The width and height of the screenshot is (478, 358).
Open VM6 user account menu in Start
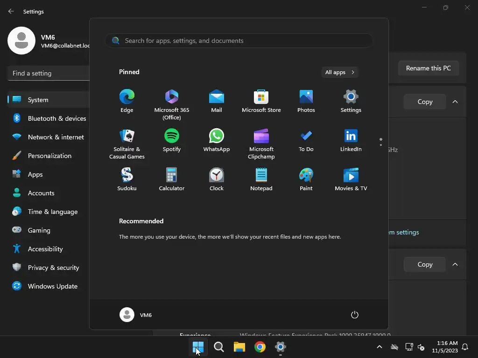136,315
